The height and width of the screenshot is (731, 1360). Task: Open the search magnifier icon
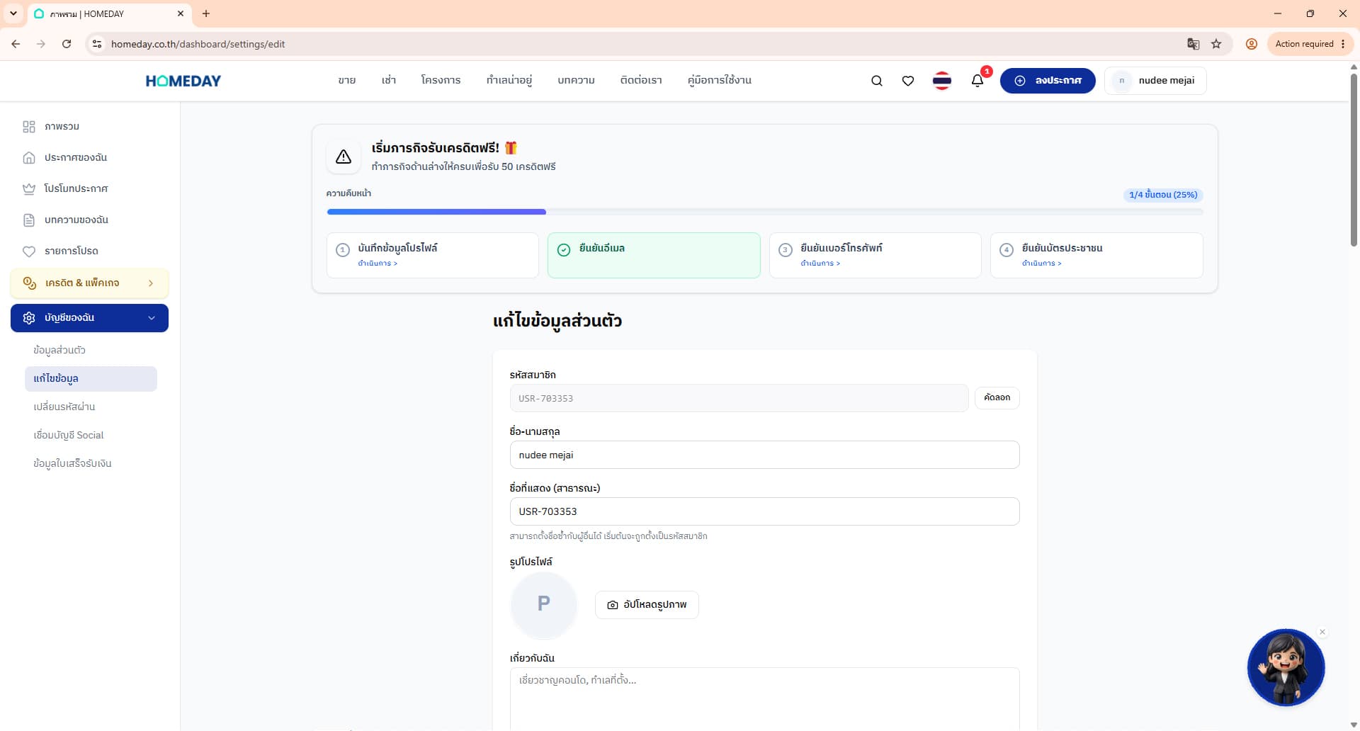pyautogui.click(x=876, y=81)
